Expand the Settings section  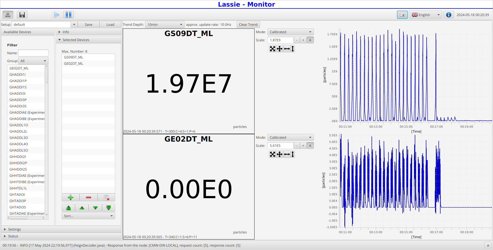click(x=61, y=229)
